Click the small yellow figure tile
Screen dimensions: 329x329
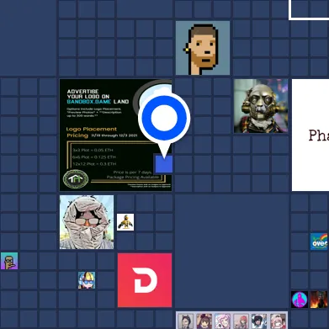(125, 222)
